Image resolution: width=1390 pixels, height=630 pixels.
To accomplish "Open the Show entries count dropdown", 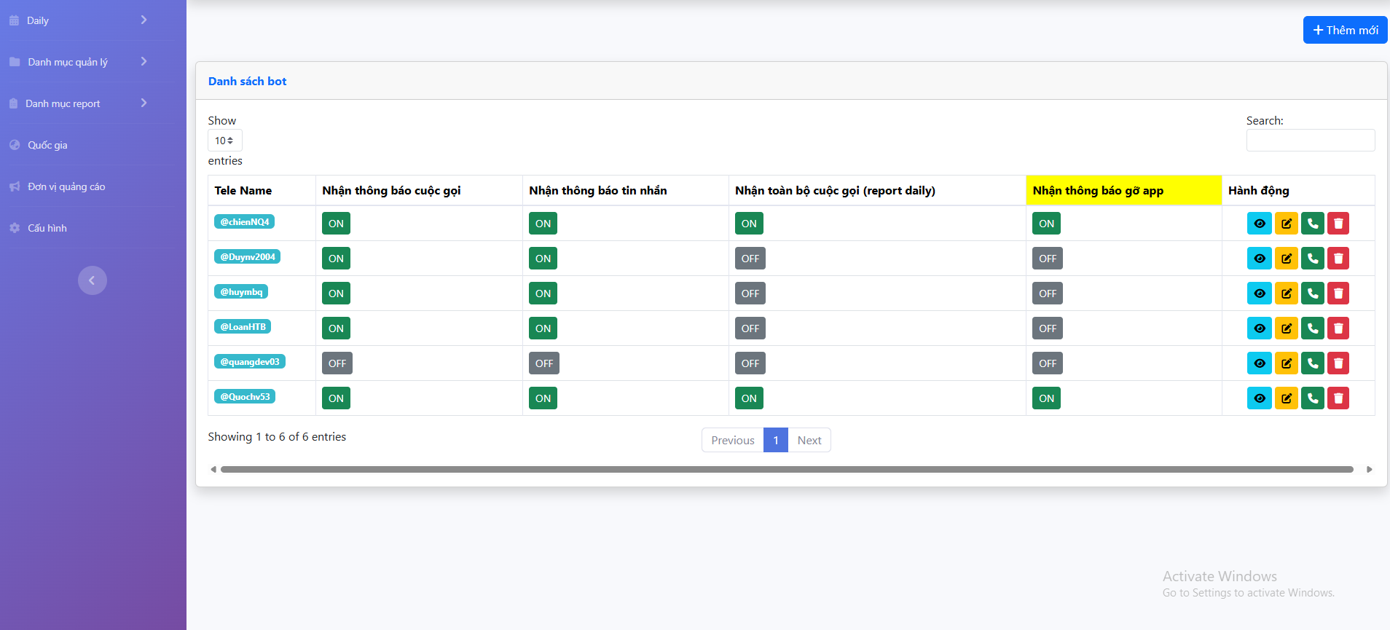I will 224,141.
